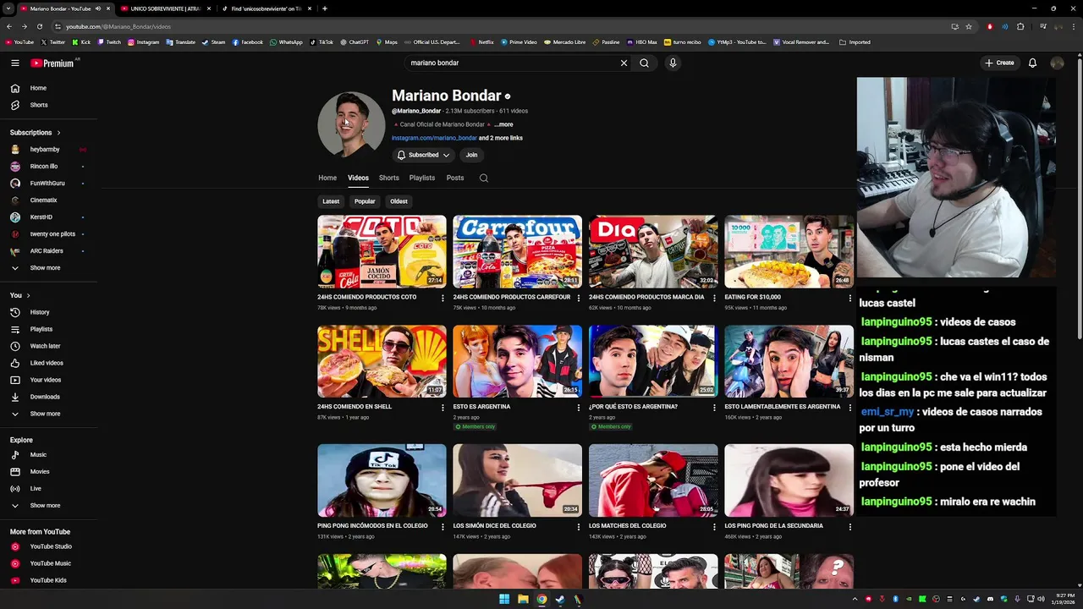Open Home in the sidebar

(x=38, y=88)
